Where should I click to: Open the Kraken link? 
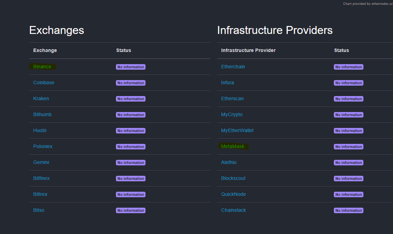pos(41,99)
